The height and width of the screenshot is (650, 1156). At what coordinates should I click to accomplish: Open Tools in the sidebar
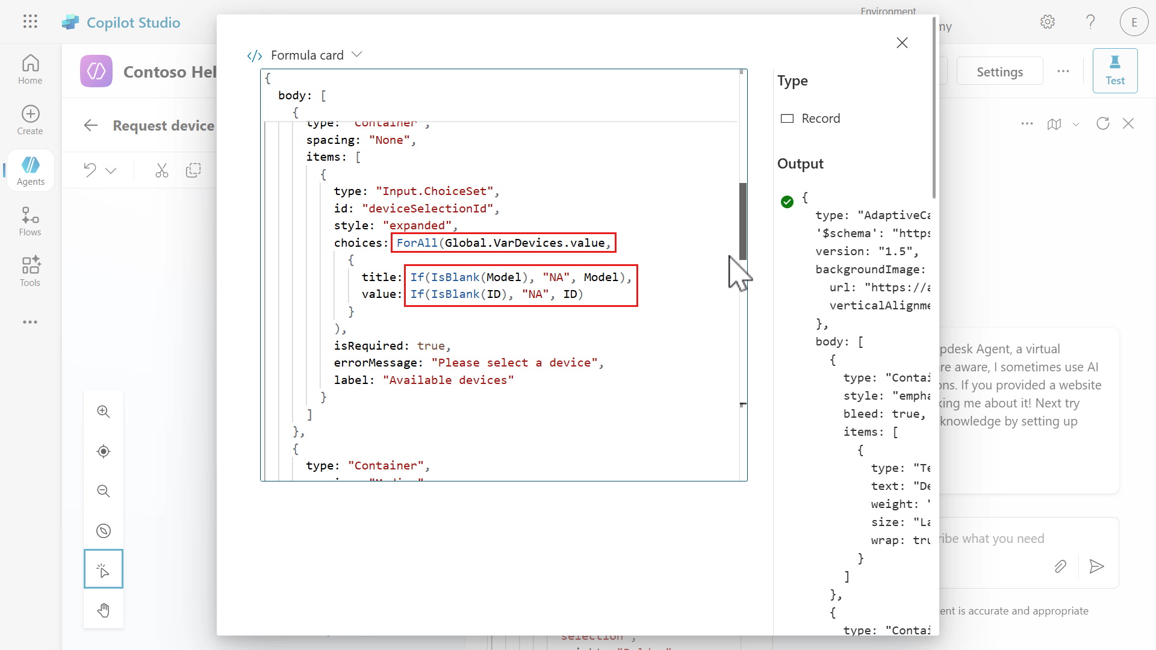pos(30,271)
